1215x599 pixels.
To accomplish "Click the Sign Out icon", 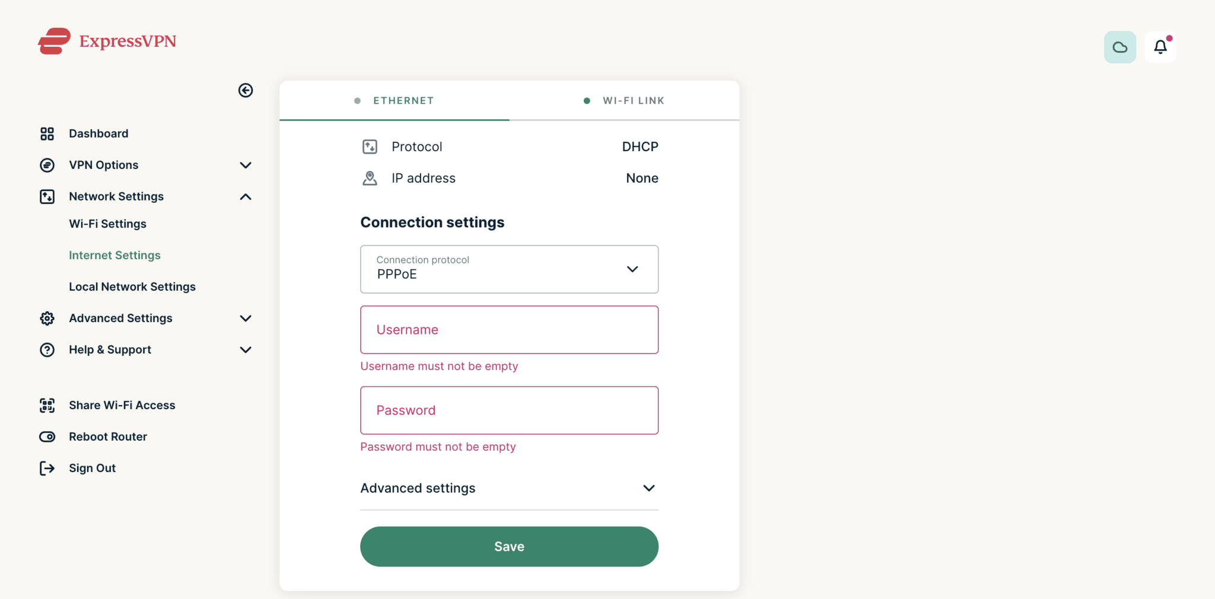I will coord(47,469).
